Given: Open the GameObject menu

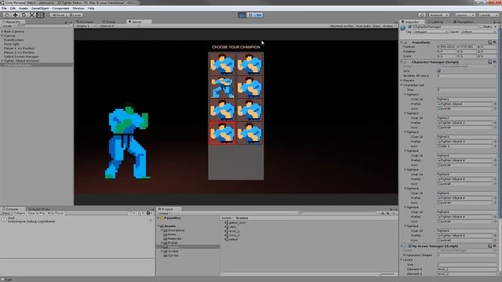Looking at the screenshot, I should [40, 9].
